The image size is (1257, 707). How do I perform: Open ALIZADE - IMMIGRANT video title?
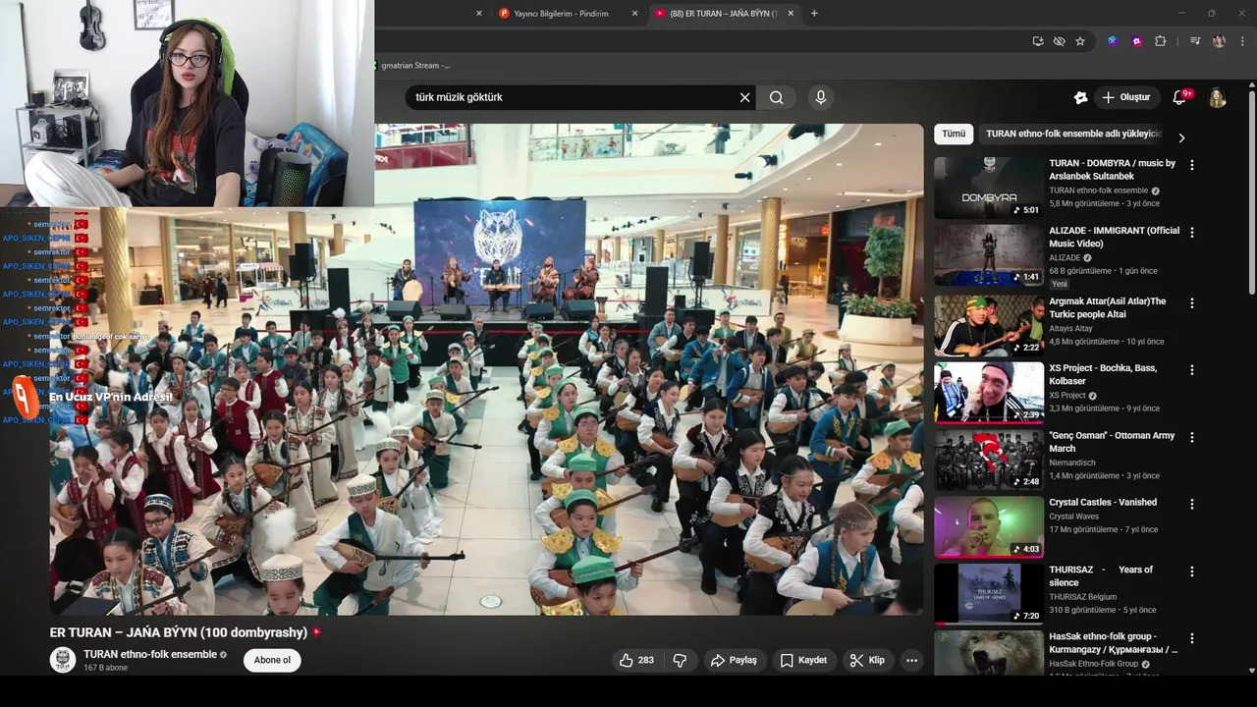pos(1114,237)
